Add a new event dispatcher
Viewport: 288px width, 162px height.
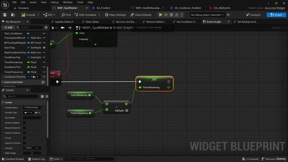[x=43, y=82]
